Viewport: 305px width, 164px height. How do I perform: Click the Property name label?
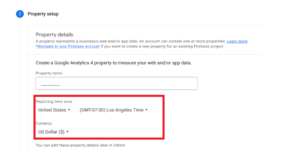[x=49, y=73]
